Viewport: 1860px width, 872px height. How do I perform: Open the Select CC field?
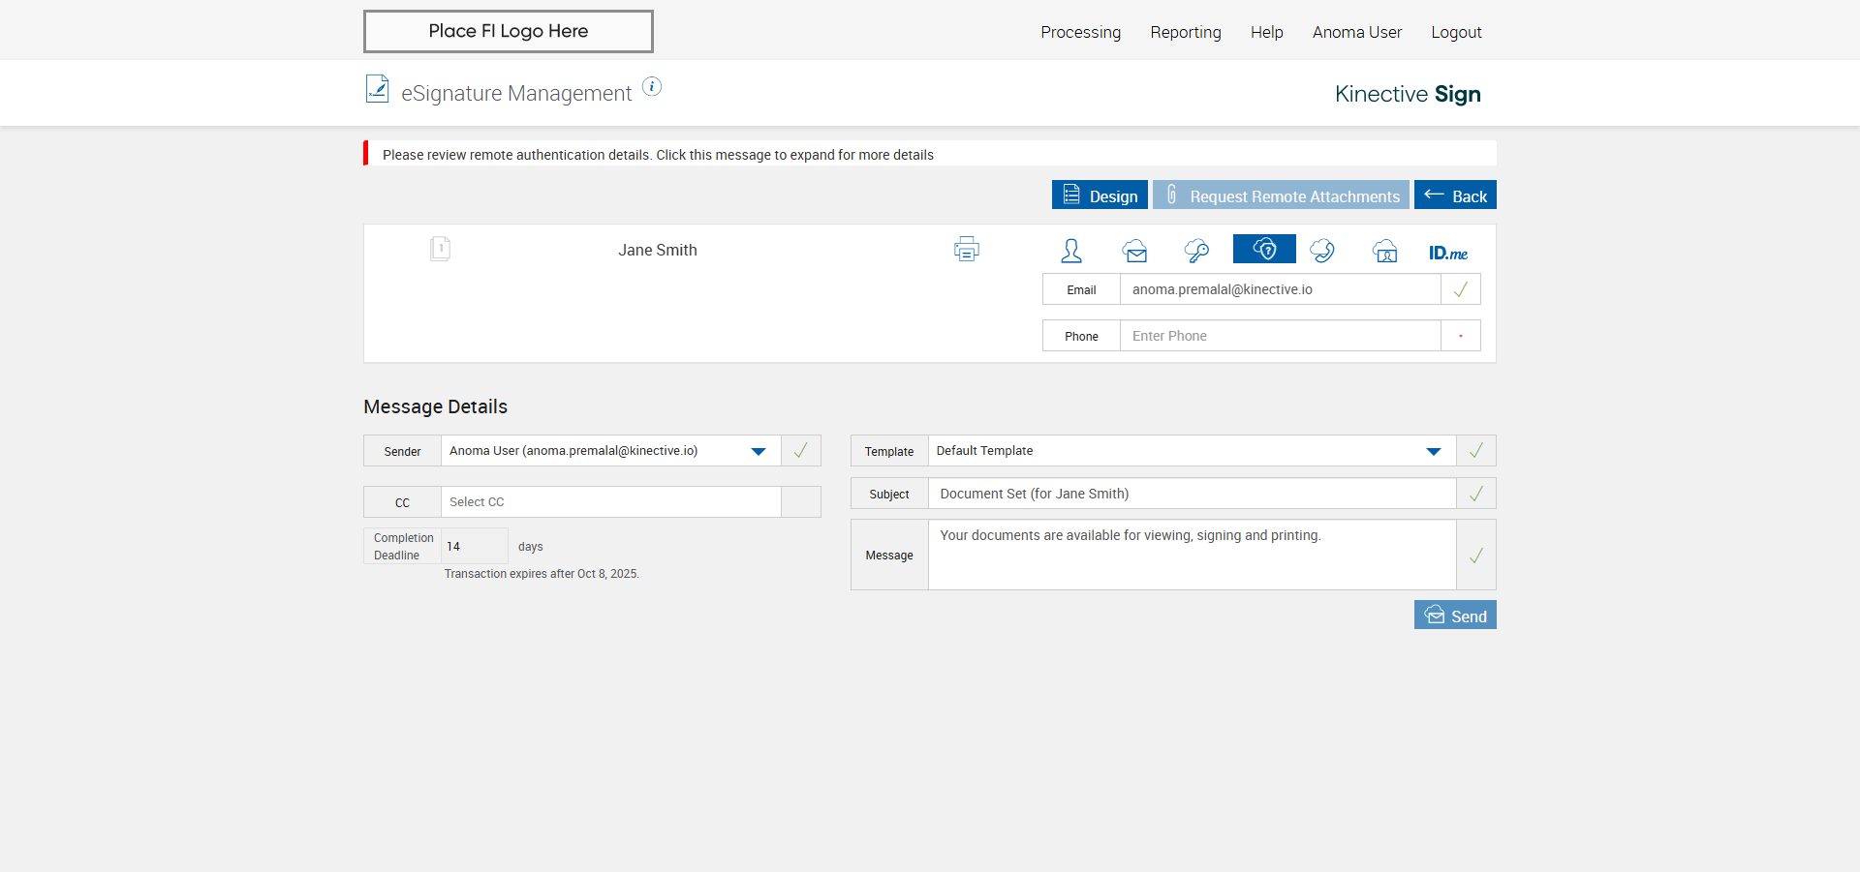610,502
